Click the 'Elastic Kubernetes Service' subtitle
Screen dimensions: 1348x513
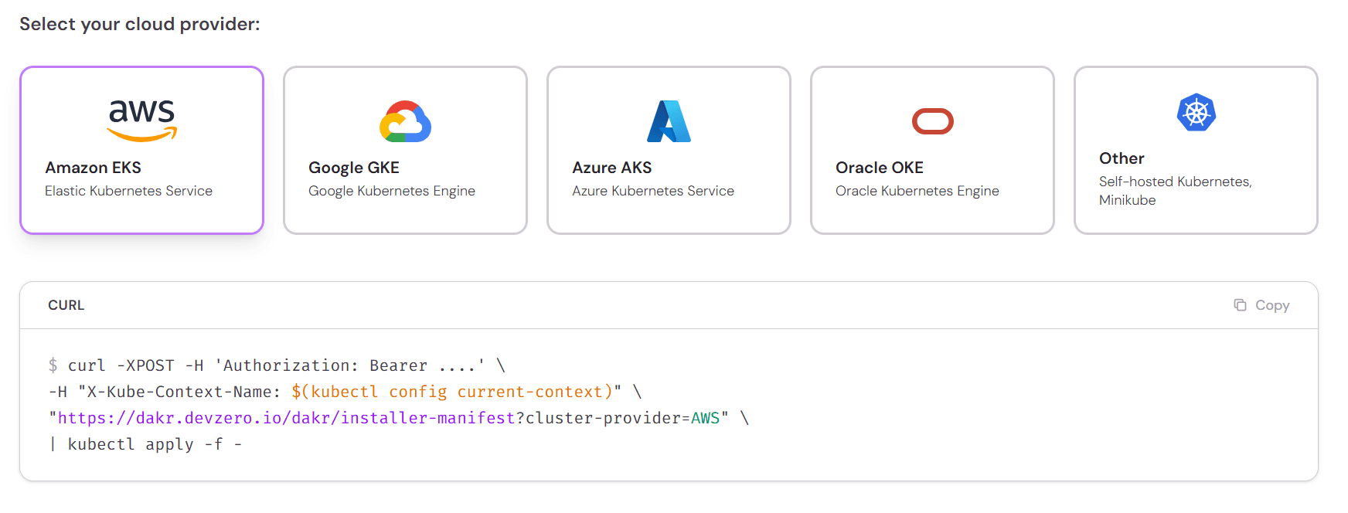coord(128,191)
